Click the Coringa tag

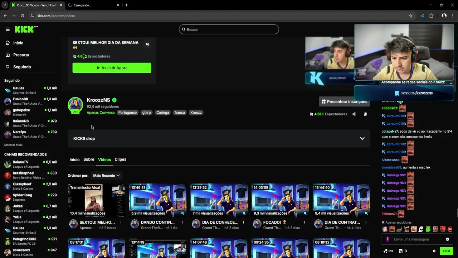click(x=162, y=113)
